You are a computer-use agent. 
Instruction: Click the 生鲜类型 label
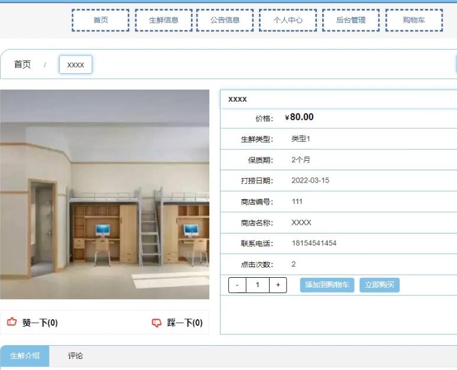(257, 139)
